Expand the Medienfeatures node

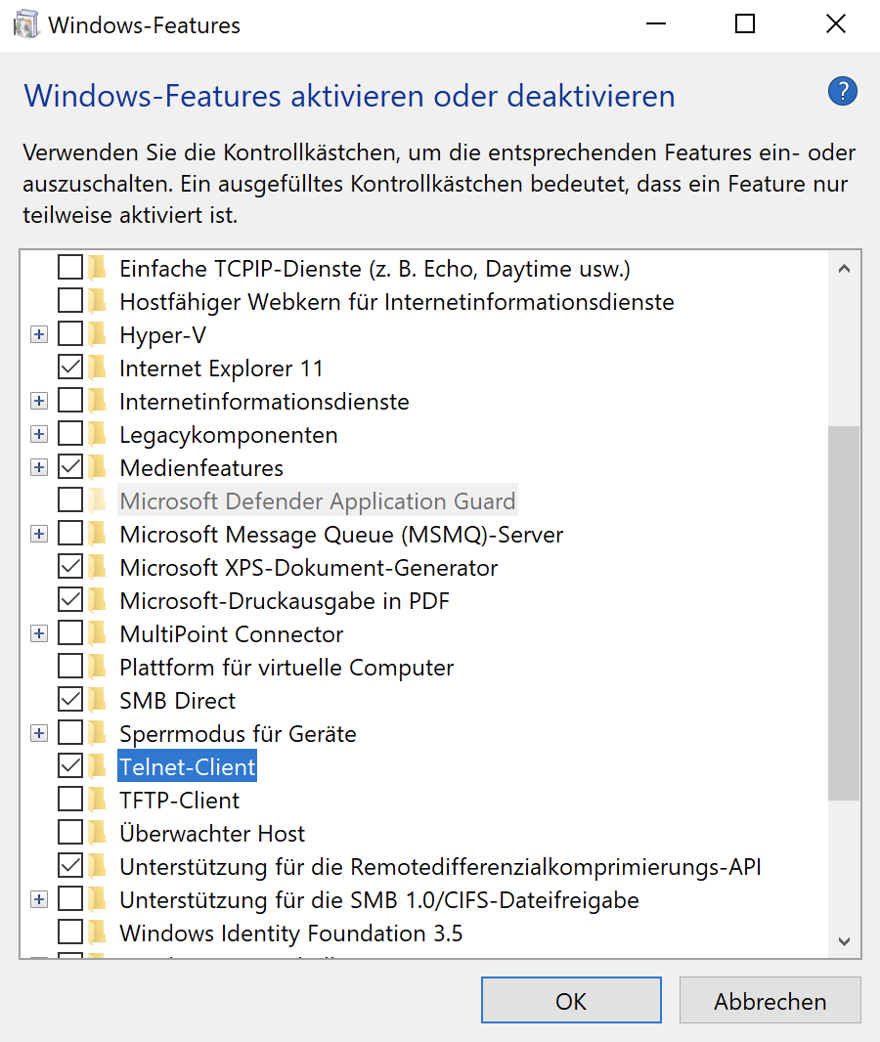pos(39,467)
